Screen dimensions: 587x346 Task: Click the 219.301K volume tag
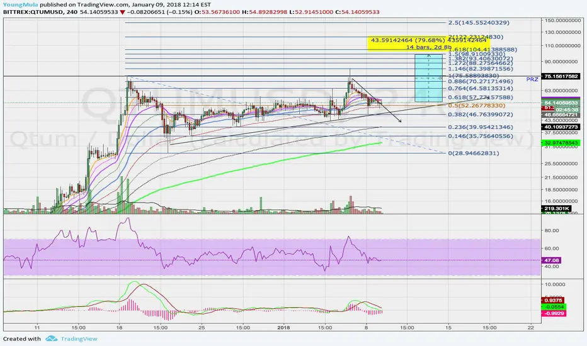[x=556, y=208]
